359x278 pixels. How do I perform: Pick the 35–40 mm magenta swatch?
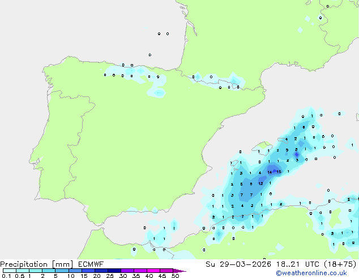[140, 271]
